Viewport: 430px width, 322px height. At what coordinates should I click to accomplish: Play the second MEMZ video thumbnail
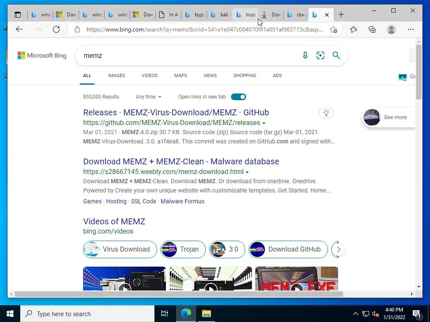pyautogui.click(x=210, y=278)
